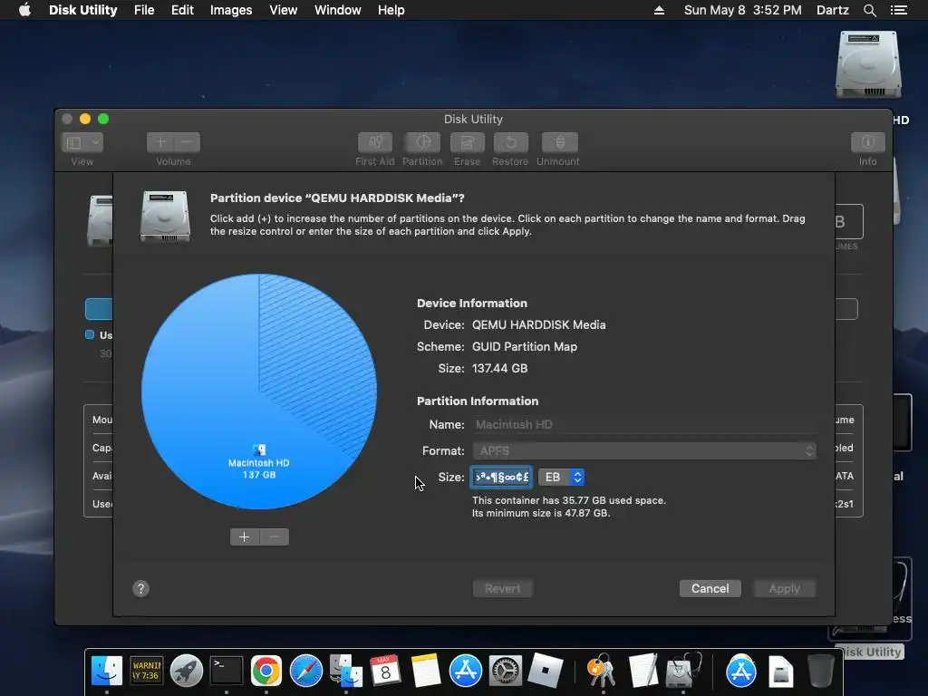Open the hard disk icon on desktop
The height and width of the screenshot is (696, 928).
(x=868, y=64)
